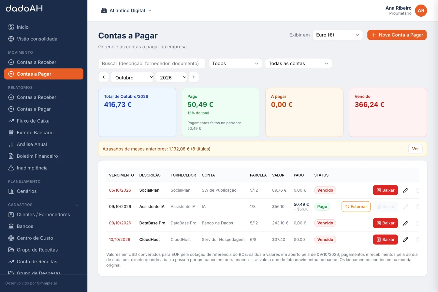Click the AR user avatar

421,10
